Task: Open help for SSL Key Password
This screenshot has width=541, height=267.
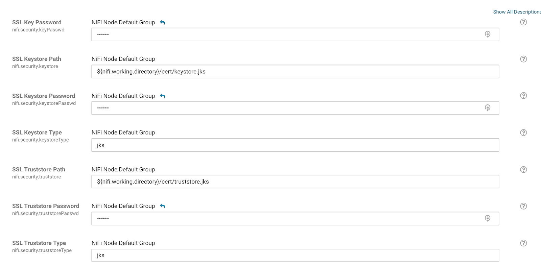Action: click(x=523, y=22)
